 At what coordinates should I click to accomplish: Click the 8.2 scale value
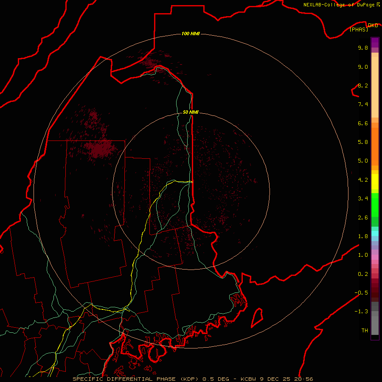363,86
